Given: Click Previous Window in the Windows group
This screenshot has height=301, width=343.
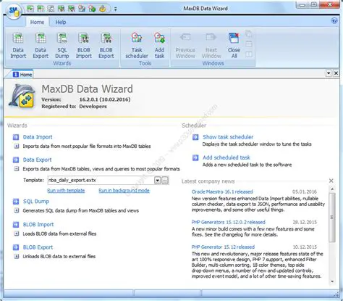Looking at the screenshot, I should coord(185,46).
